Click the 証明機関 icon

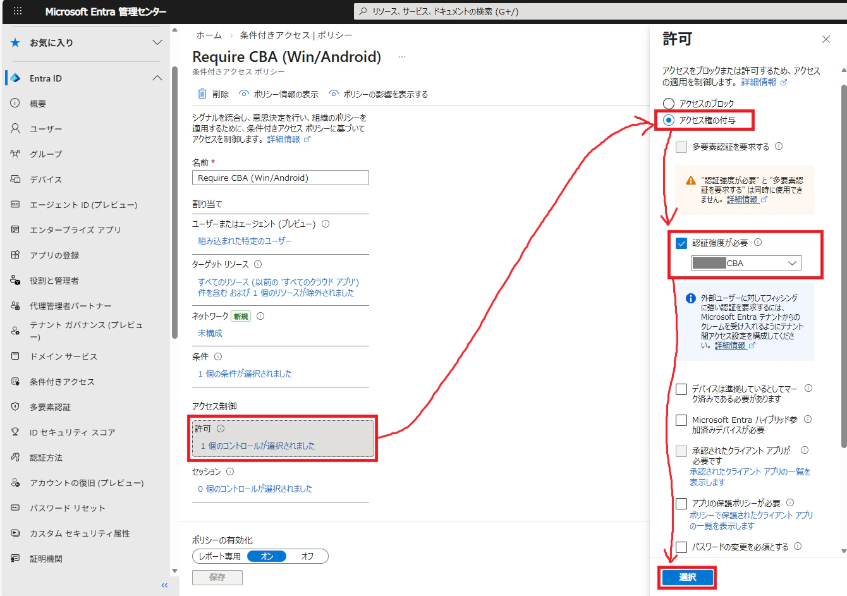pos(15,558)
